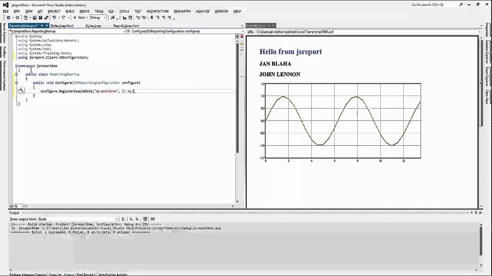Viewport: 492px width, 276px height.
Task: Click the Go to Previous Message output icon
Action: point(131,219)
